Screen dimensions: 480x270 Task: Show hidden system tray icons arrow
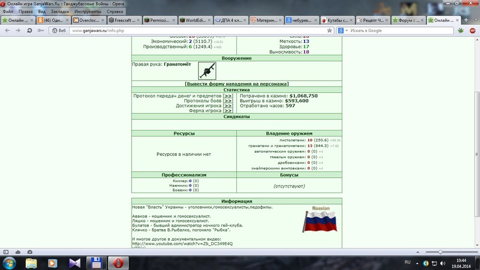click(417, 263)
